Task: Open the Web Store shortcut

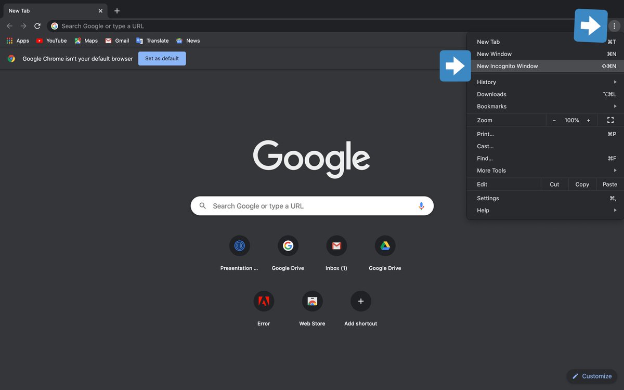Action: click(312, 308)
